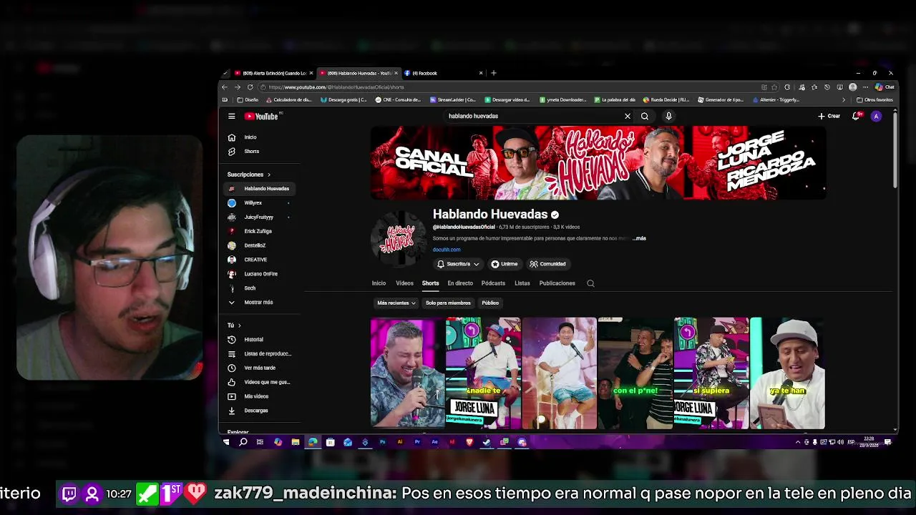Activate voice search microphone
Viewport: 916px width, 515px height.
click(x=668, y=116)
